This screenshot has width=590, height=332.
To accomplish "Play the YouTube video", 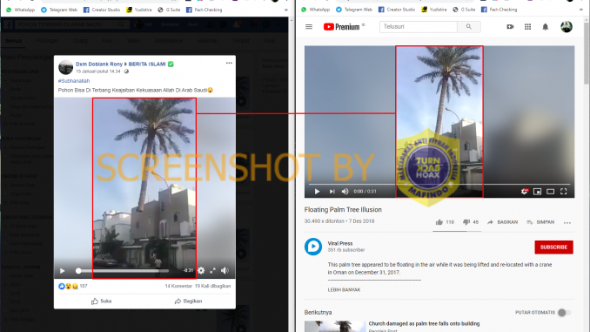I will point(317,192).
